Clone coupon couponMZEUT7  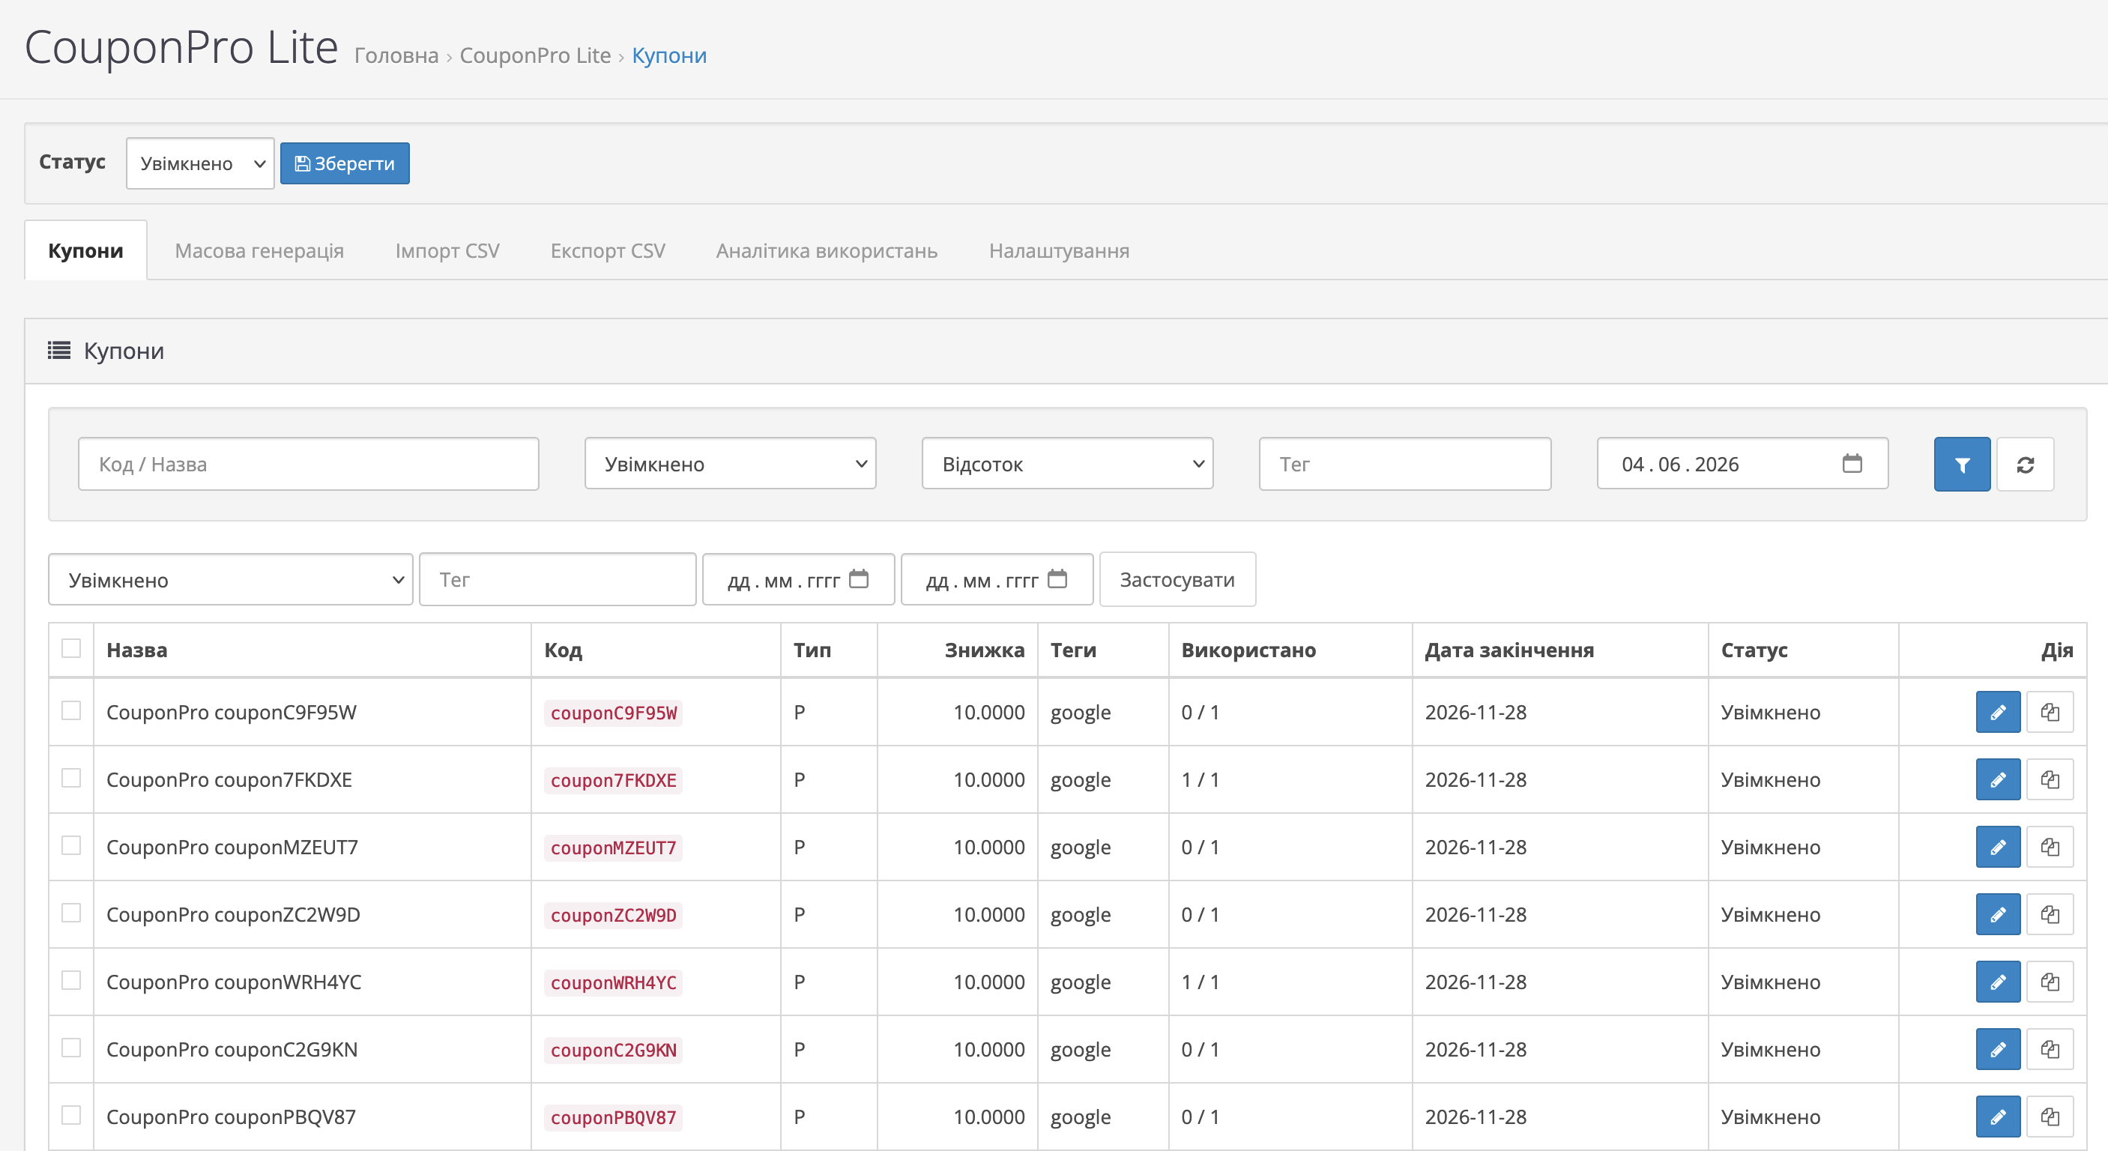2050,847
